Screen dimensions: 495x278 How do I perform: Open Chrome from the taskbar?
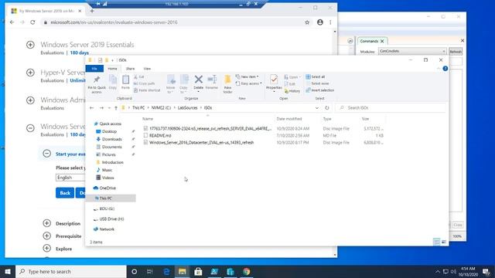point(246,271)
